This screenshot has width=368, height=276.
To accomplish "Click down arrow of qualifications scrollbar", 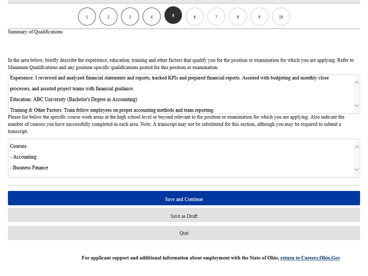I will (356, 105).
